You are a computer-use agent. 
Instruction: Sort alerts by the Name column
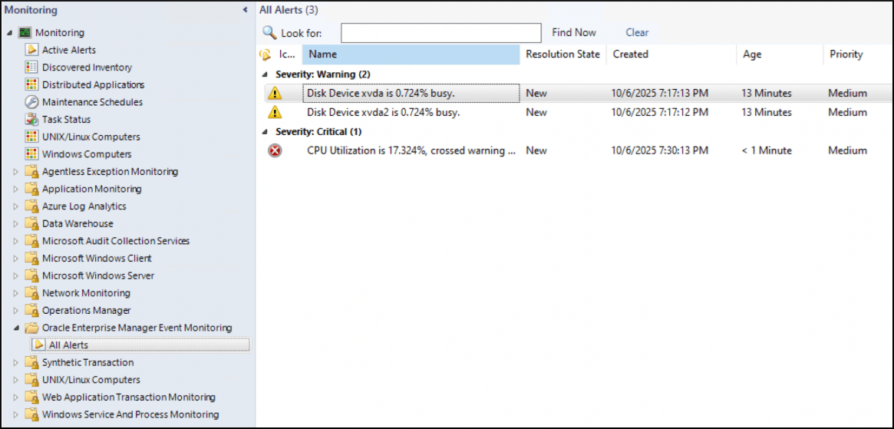click(411, 54)
